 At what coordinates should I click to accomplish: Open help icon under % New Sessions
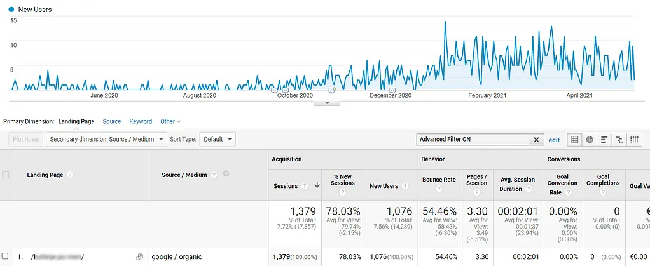[x=343, y=192]
